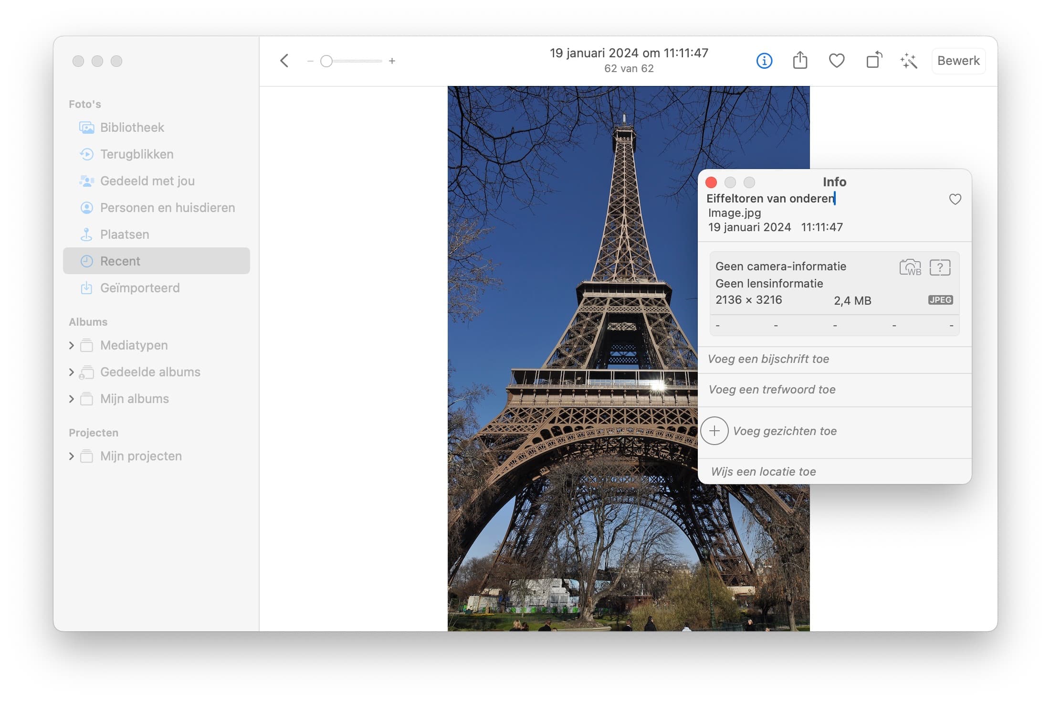Click the zoom slider knob

click(326, 61)
